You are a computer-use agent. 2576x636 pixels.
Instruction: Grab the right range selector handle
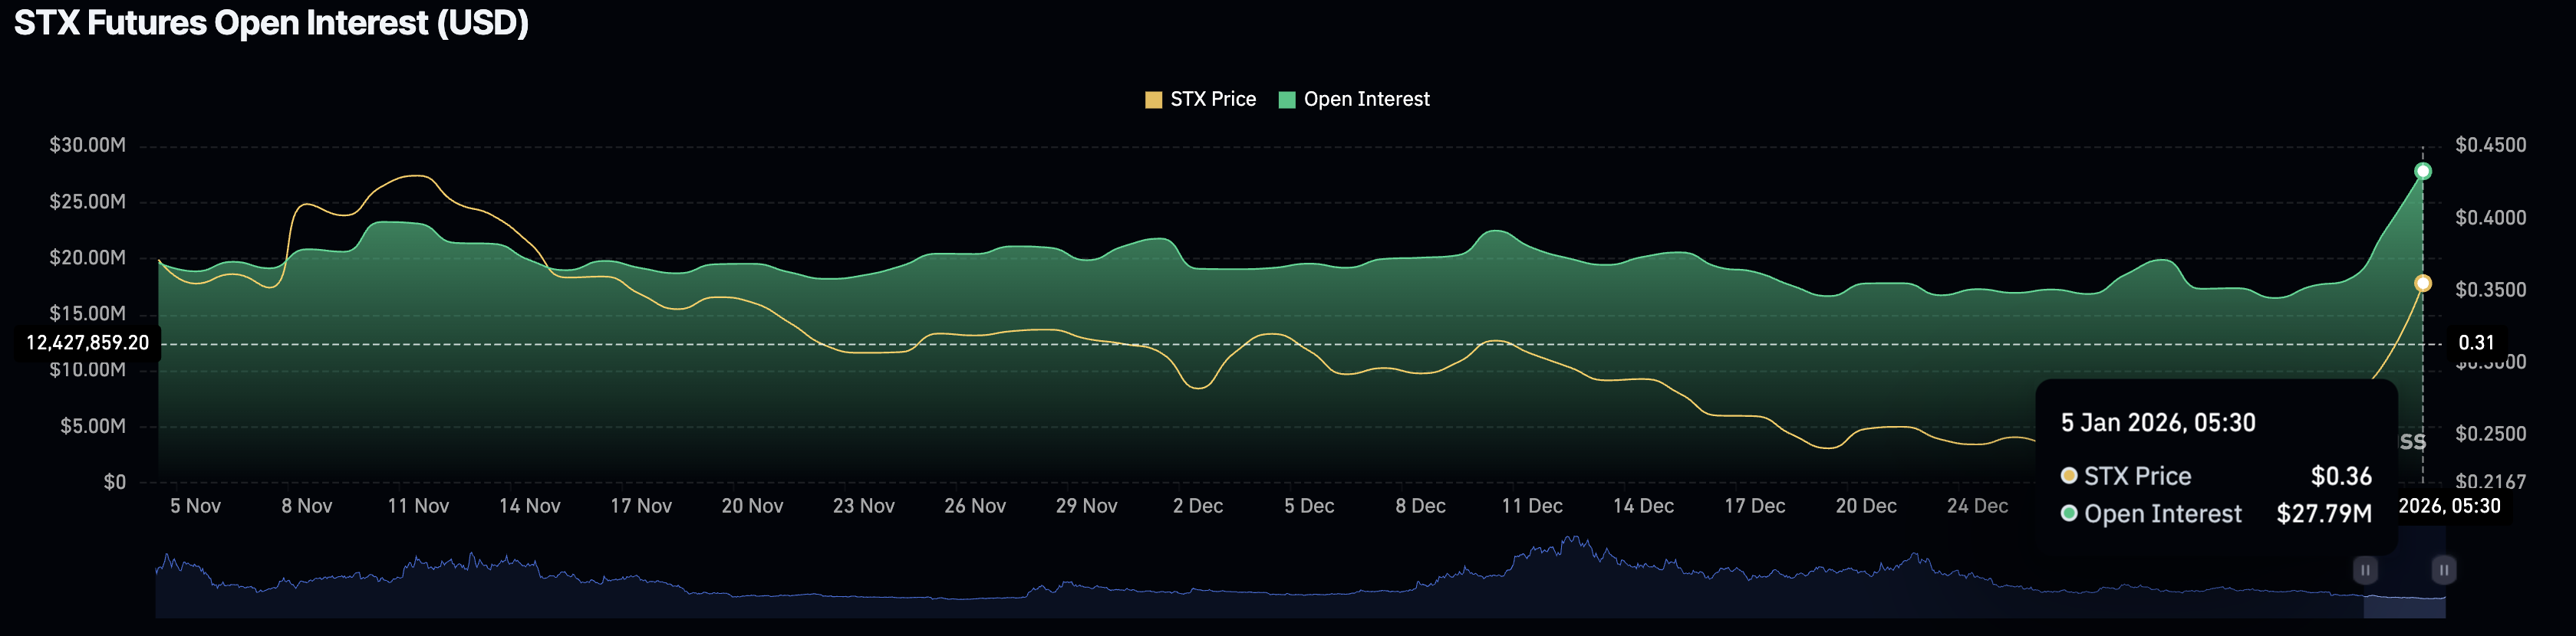click(2443, 570)
